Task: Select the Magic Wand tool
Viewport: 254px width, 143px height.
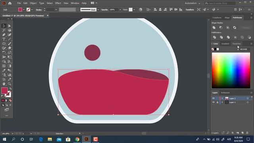Action: click(4, 30)
